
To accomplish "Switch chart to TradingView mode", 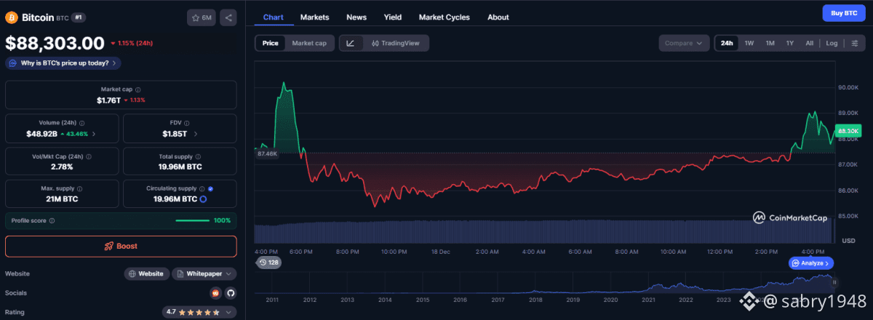I will pyautogui.click(x=395, y=44).
